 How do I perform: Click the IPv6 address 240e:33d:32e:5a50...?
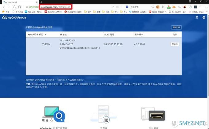point(80,48)
